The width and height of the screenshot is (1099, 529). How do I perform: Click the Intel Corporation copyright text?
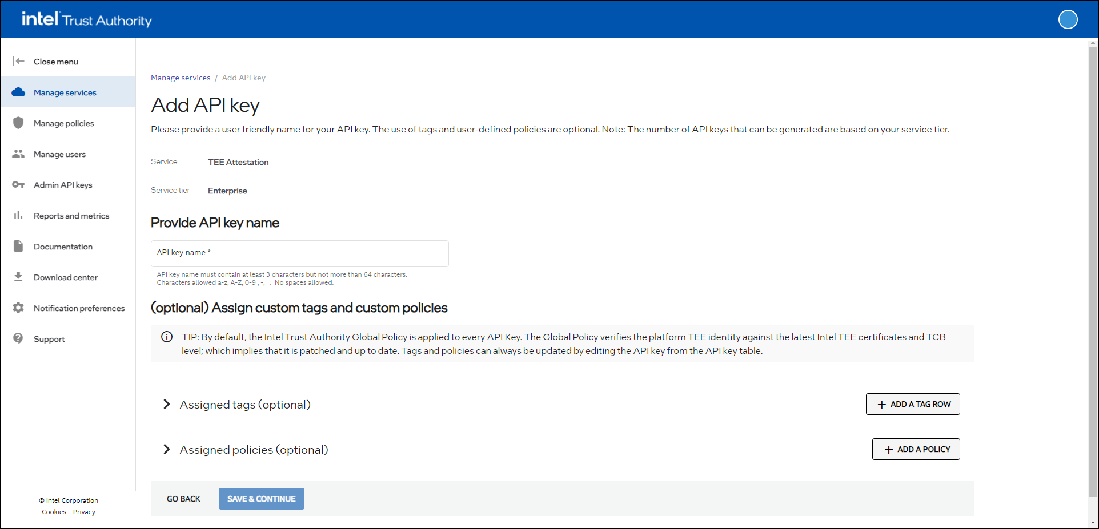[69, 500]
